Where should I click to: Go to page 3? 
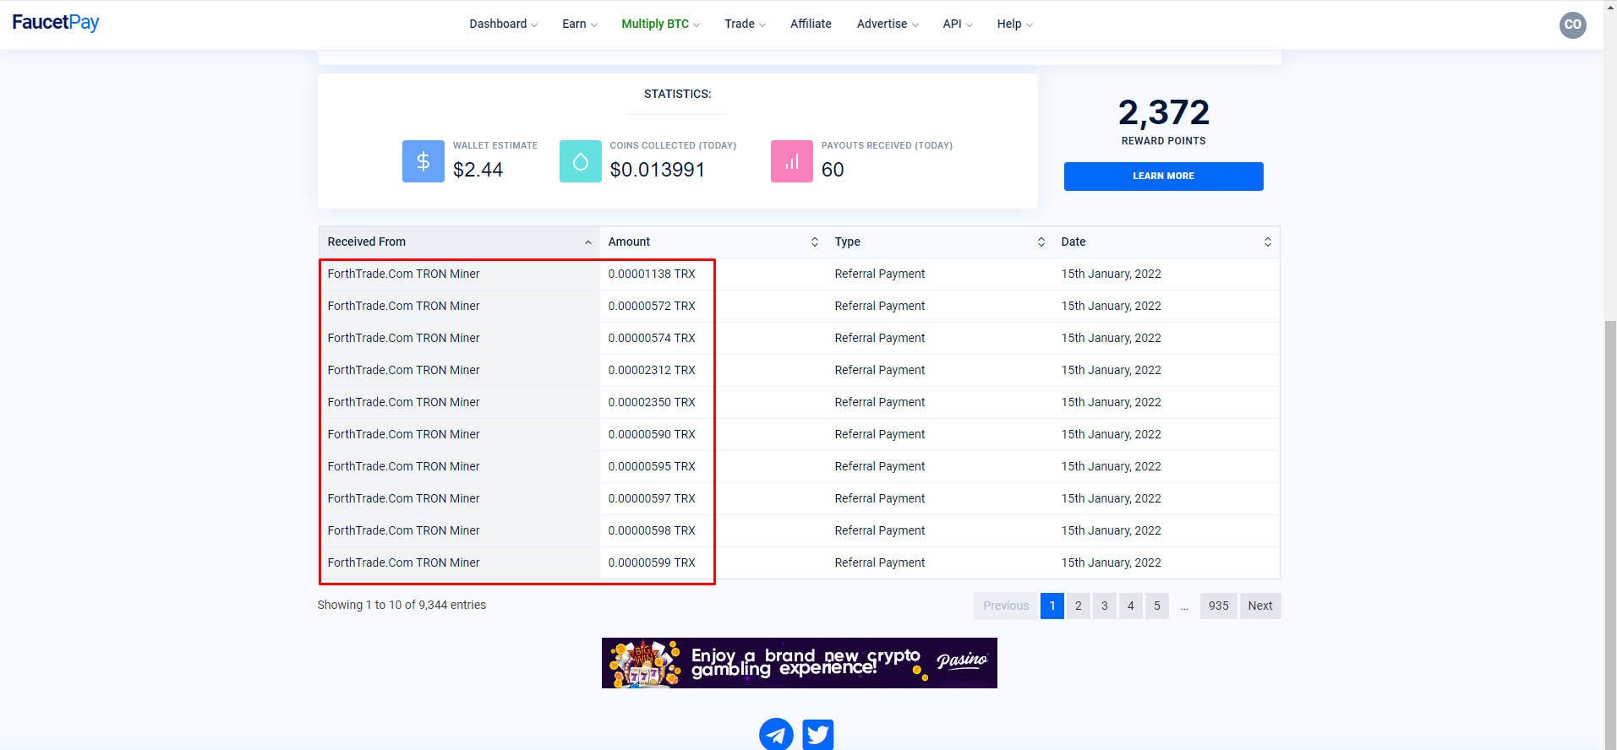click(1105, 606)
